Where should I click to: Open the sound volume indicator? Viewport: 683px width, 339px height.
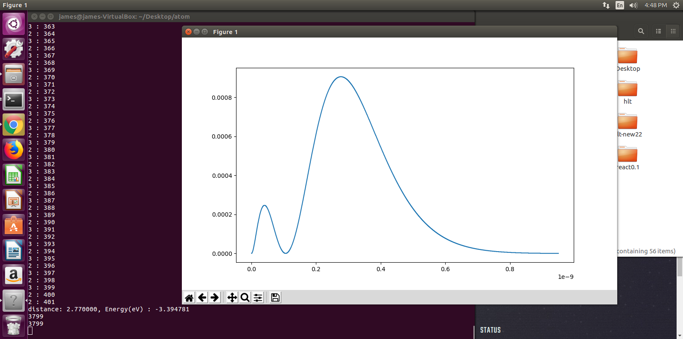[x=633, y=5]
